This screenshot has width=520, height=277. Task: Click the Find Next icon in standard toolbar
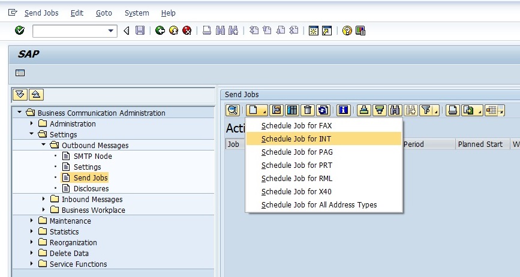[x=233, y=31]
